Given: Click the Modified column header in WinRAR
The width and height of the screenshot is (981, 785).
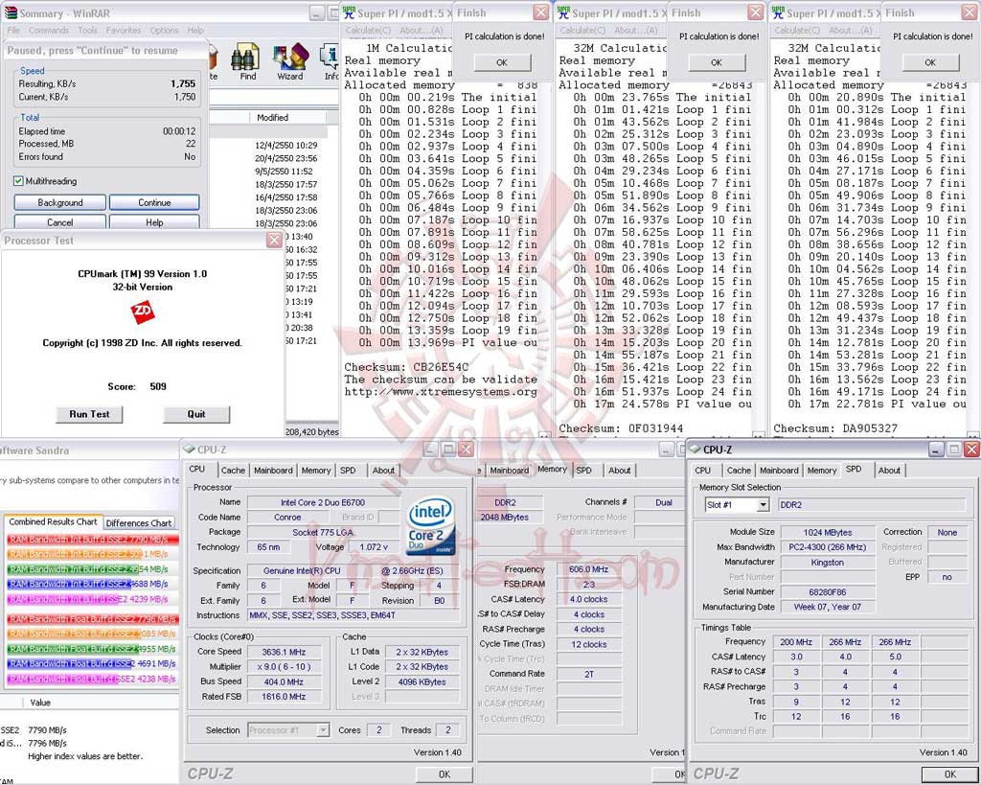Looking at the screenshot, I should 272,117.
